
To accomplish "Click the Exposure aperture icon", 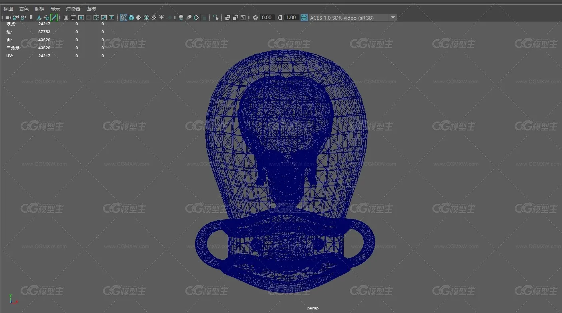I will [x=255, y=18].
